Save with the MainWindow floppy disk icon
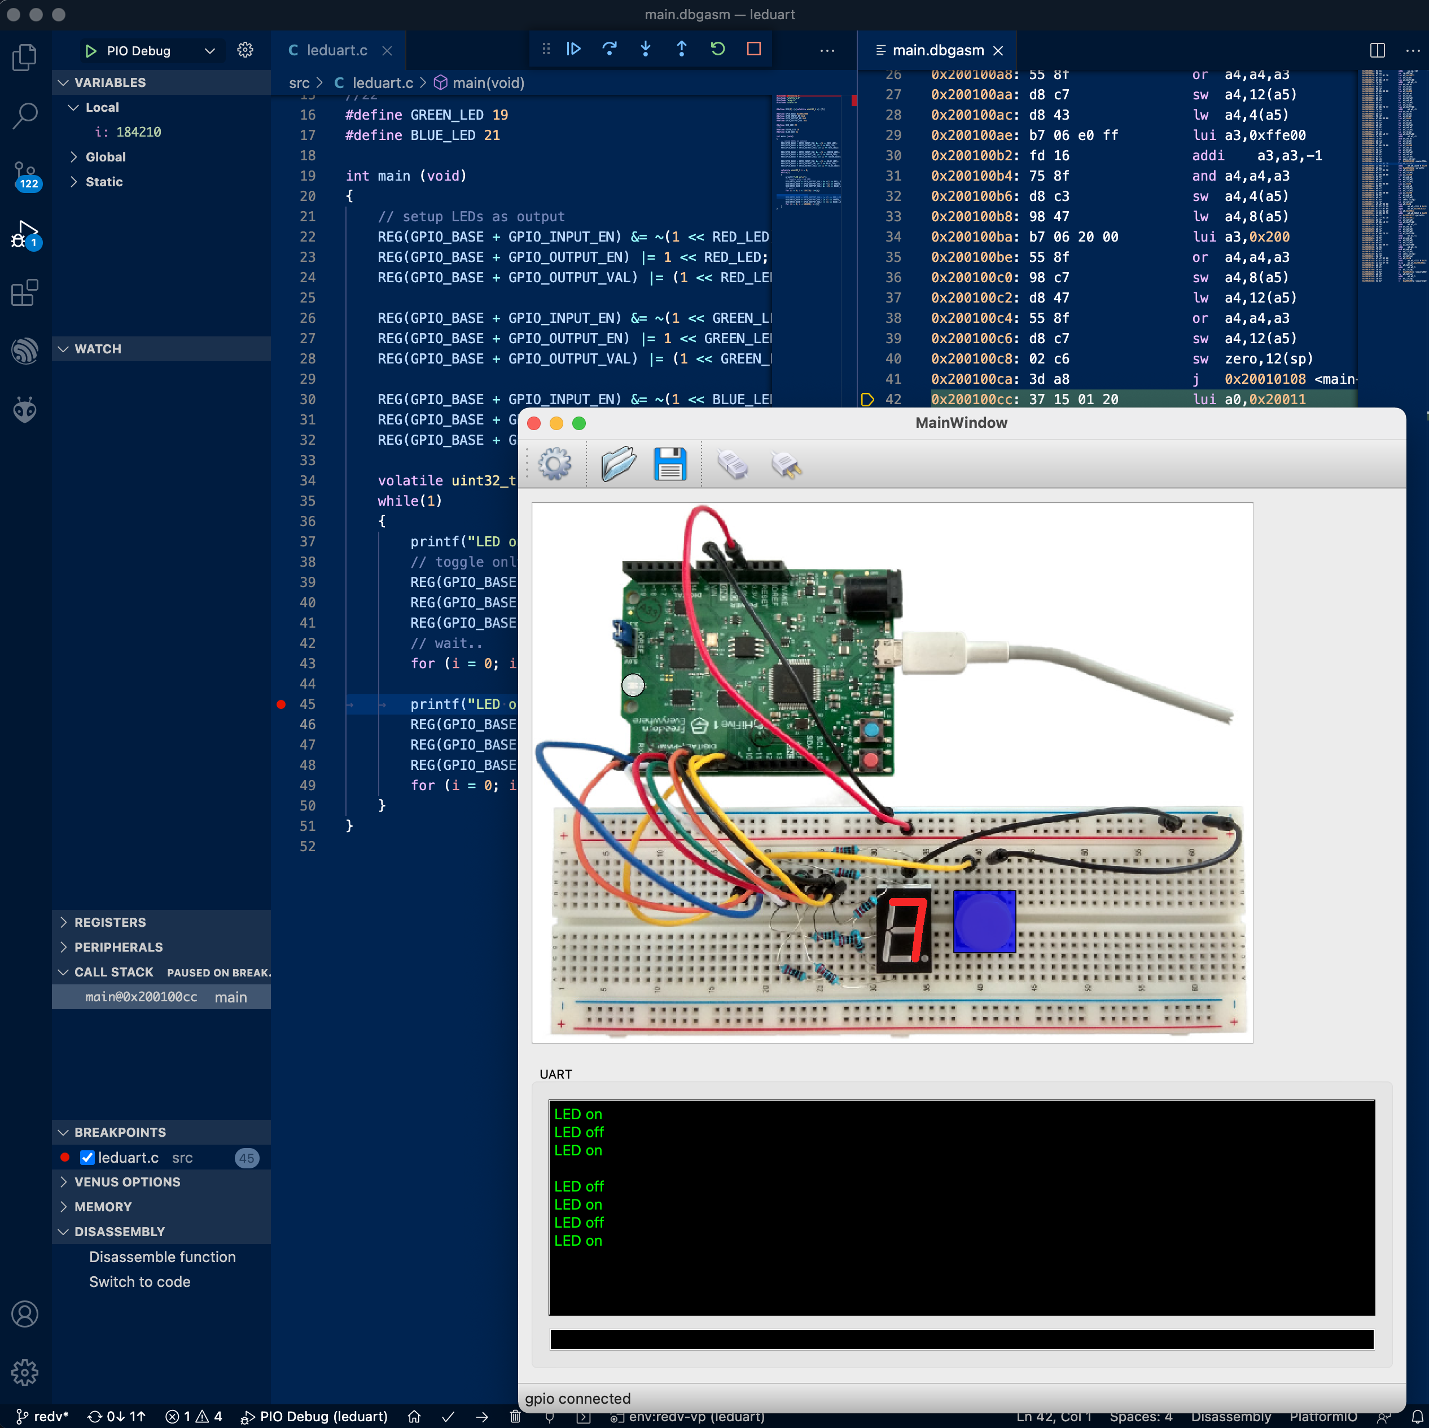 (670, 464)
